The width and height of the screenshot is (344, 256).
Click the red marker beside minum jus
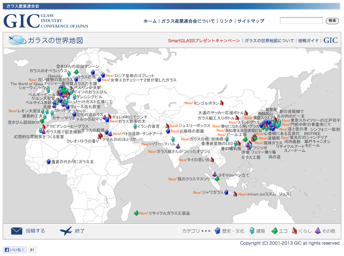pyautogui.click(x=235, y=194)
